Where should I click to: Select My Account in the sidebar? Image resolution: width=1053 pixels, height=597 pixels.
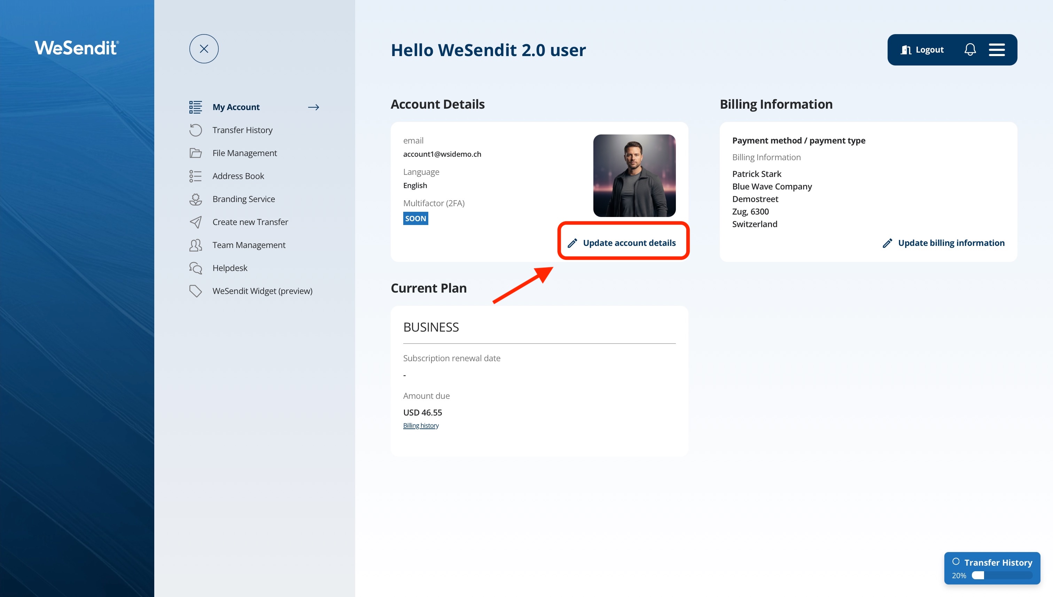pos(236,107)
